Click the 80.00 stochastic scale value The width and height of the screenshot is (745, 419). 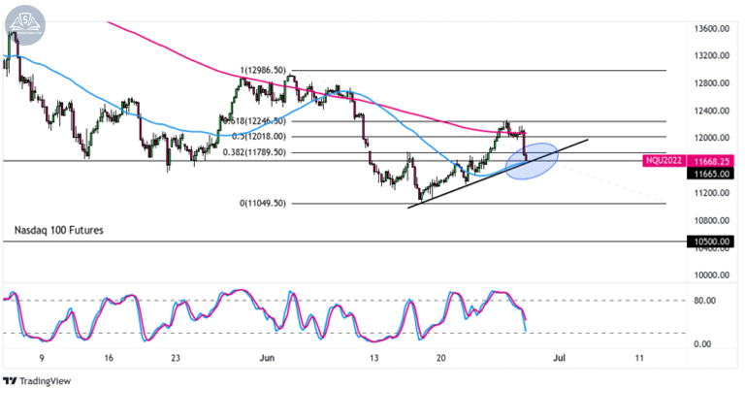click(704, 301)
